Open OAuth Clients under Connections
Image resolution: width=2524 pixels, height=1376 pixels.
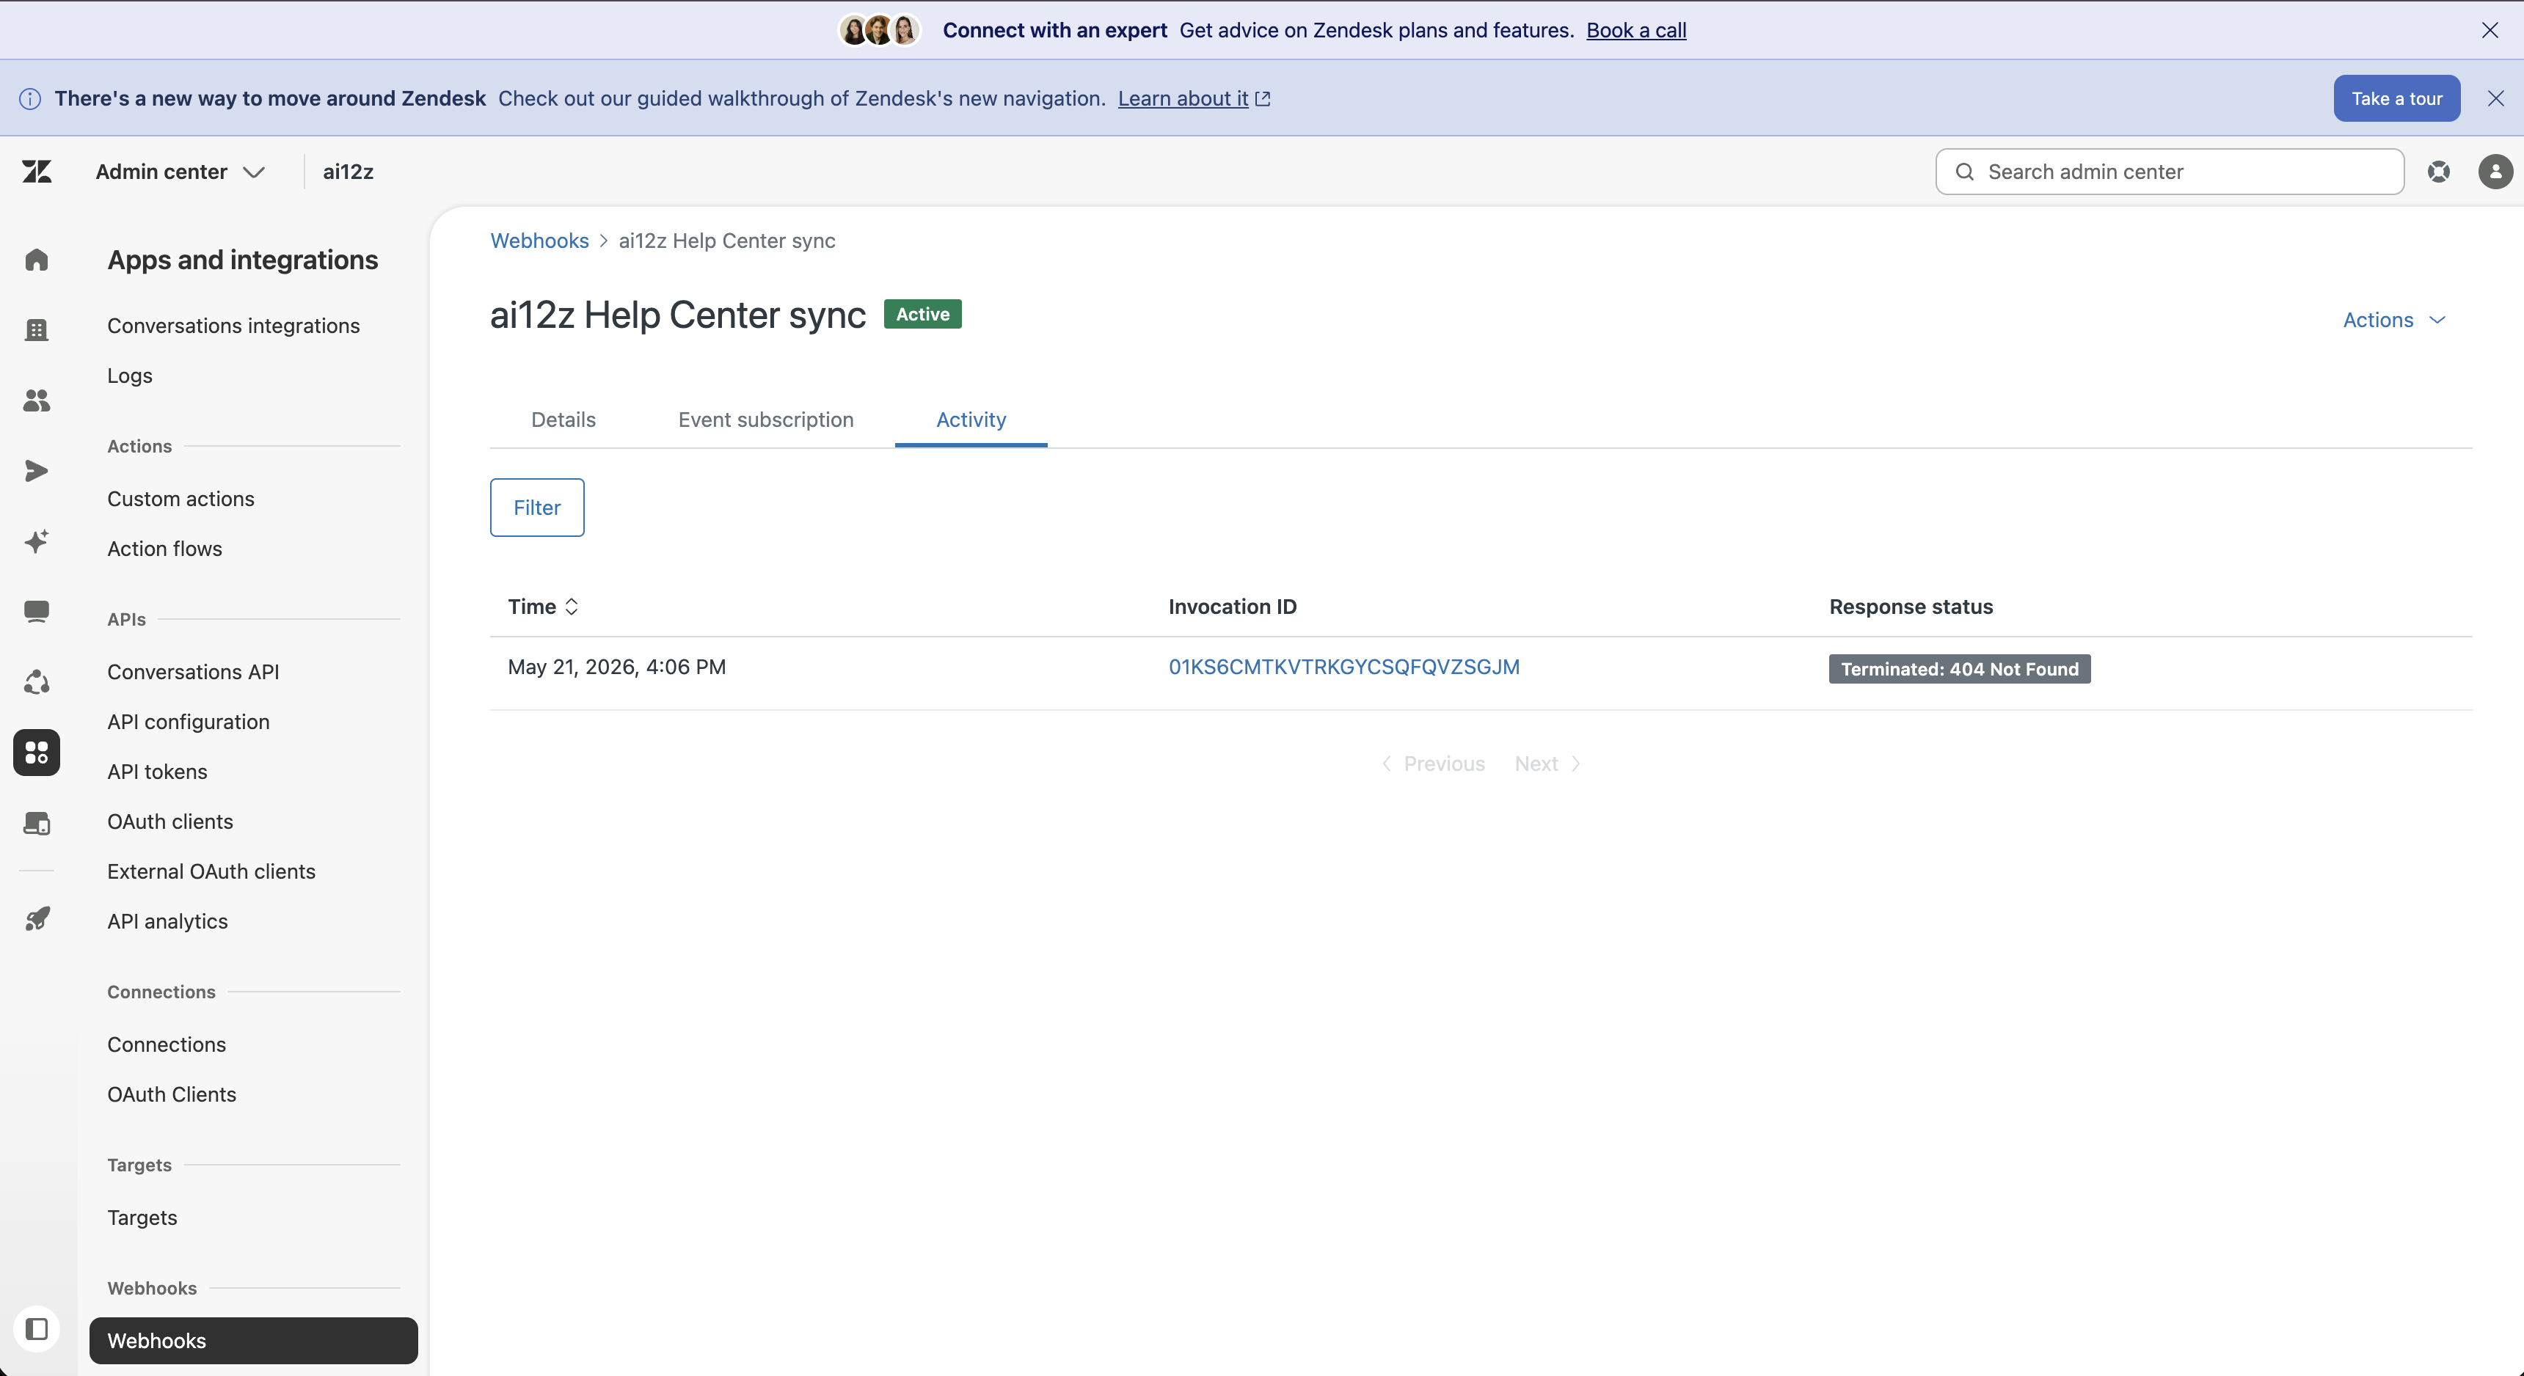pos(172,1095)
